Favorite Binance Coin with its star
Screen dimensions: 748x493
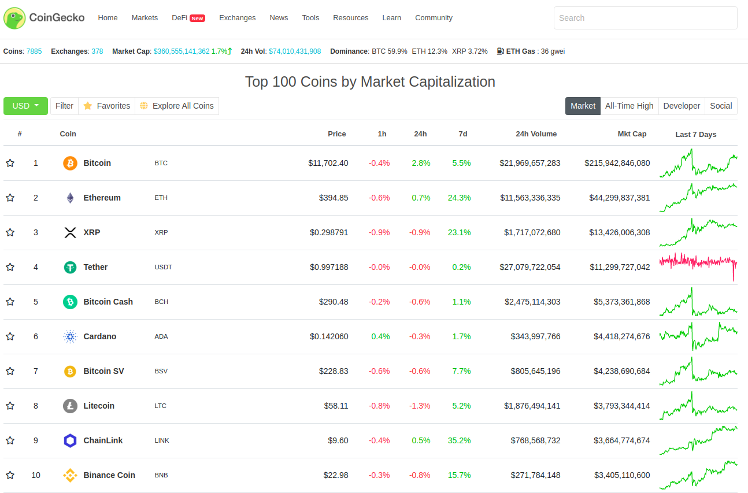tap(10, 475)
